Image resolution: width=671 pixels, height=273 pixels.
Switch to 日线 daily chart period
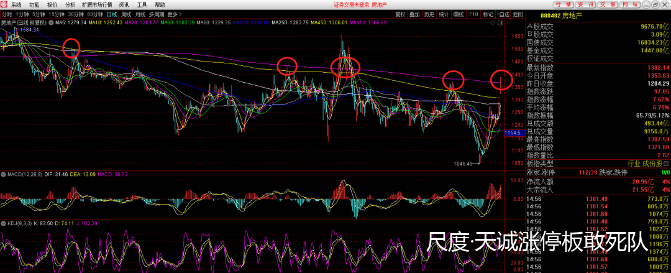[112, 14]
